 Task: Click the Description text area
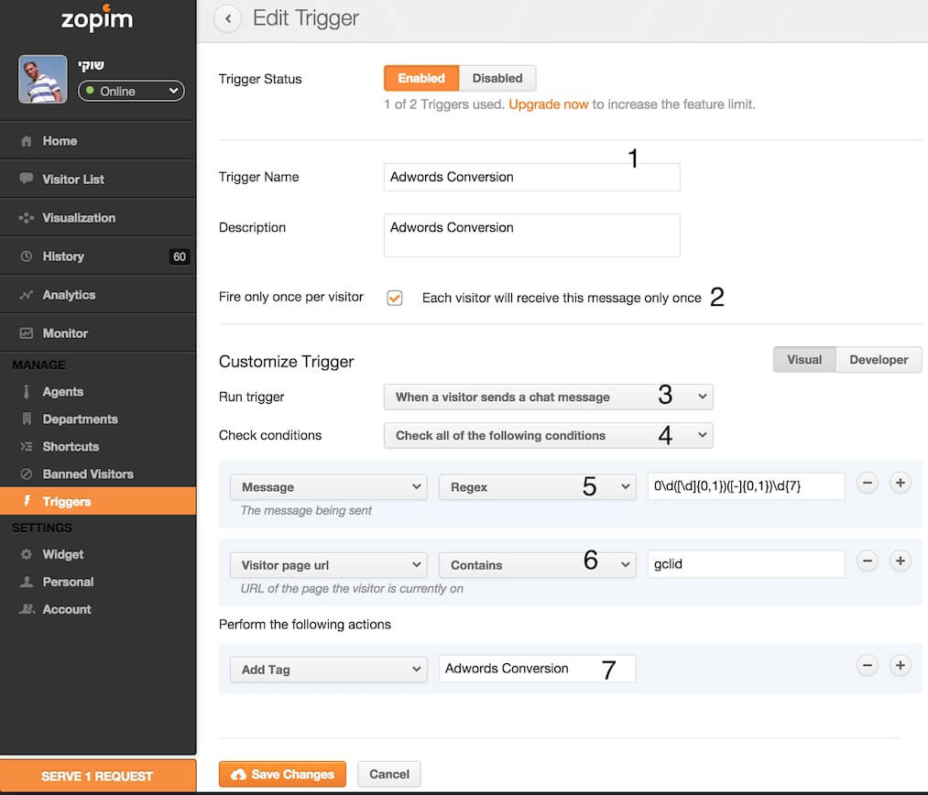pyautogui.click(x=531, y=235)
